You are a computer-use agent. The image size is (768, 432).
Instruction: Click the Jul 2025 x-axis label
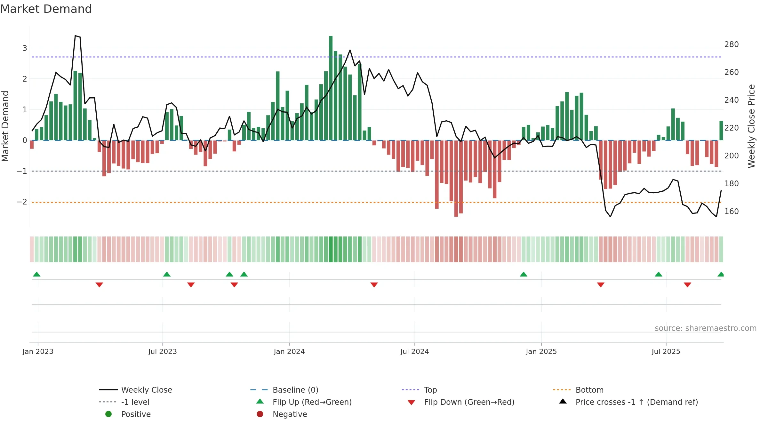tap(666, 351)
